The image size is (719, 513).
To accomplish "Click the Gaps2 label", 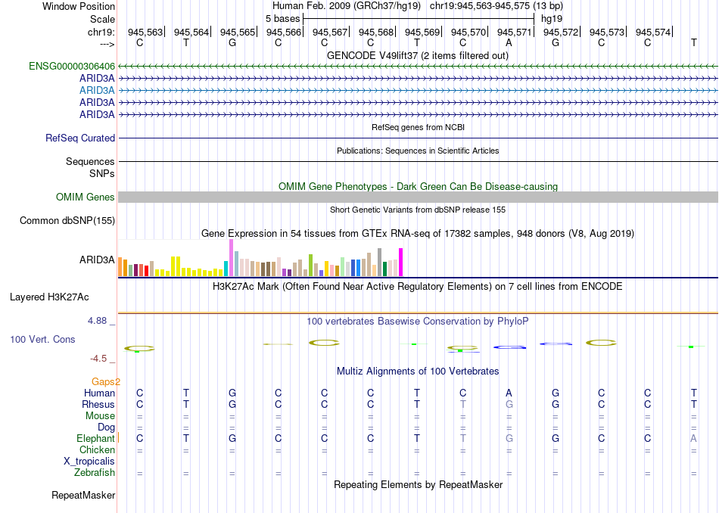I will (x=106, y=382).
